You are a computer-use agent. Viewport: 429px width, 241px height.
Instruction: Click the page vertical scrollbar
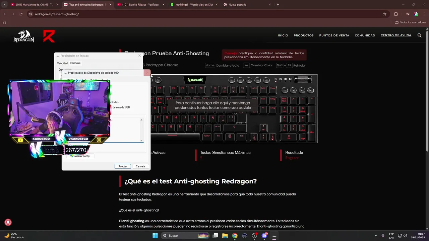(427, 90)
